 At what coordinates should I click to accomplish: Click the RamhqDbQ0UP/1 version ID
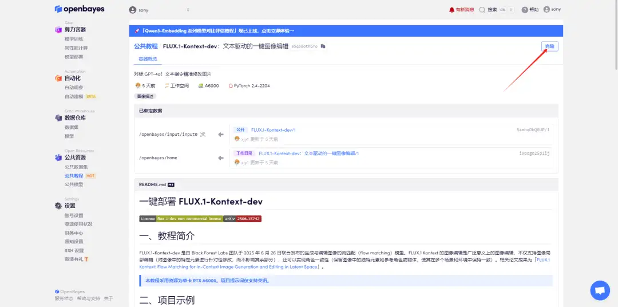tap(533, 130)
